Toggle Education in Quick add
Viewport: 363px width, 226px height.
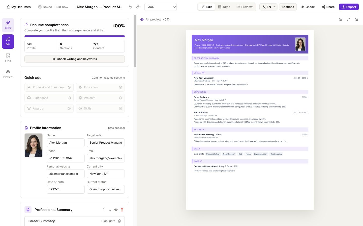100,87
